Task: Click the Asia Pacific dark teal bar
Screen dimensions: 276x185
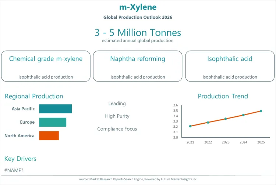Action: pos(56,109)
